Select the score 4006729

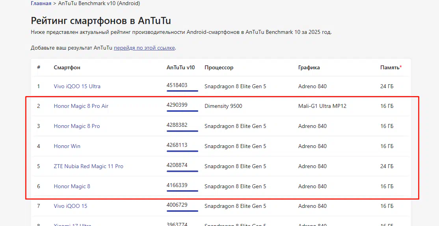click(177, 205)
